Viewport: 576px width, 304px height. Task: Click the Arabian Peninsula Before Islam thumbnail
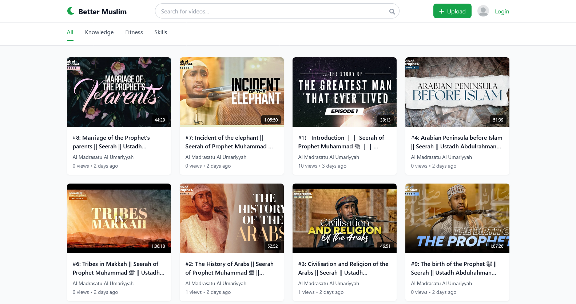(457, 92)
